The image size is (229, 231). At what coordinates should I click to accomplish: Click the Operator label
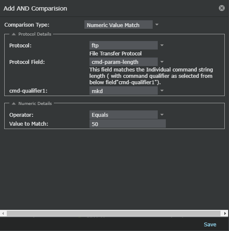tap(21, 115)
